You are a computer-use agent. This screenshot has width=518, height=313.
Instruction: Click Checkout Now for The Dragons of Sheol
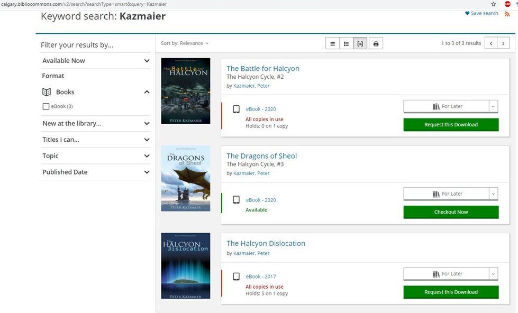pos(451,212)
